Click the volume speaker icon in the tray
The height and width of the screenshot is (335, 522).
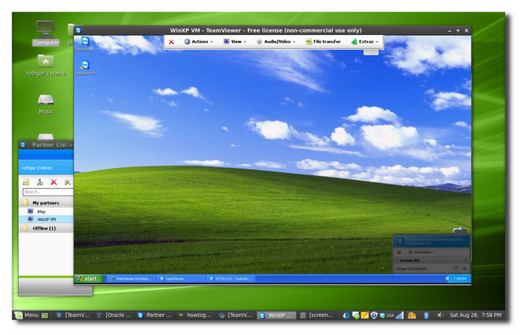click(x=440, y=315)
